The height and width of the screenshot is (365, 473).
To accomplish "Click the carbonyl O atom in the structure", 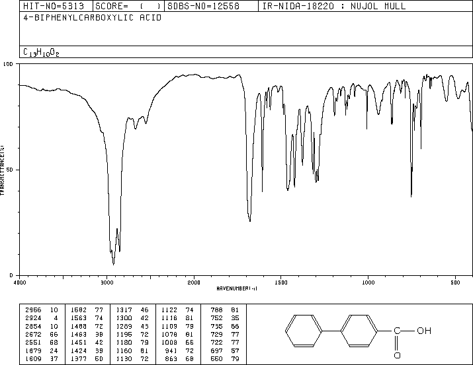I will click(398, 355).
